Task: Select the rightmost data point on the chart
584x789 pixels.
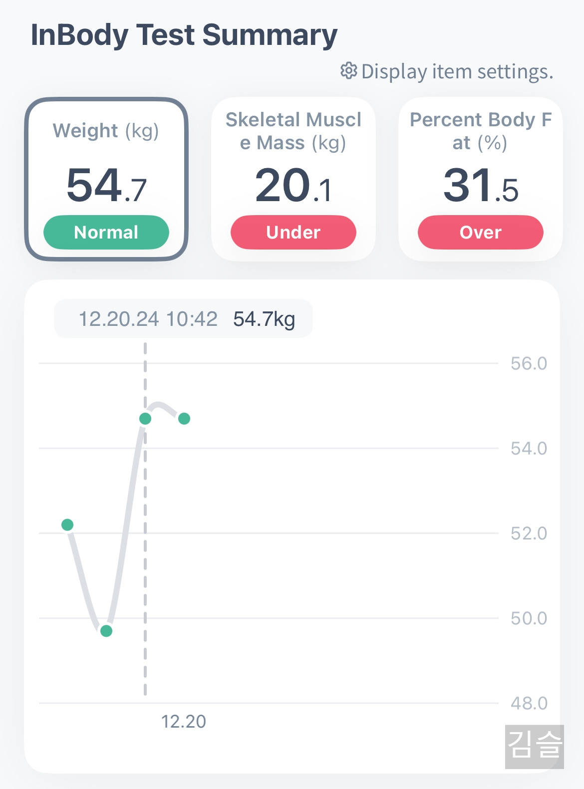Action: point(184,419)
